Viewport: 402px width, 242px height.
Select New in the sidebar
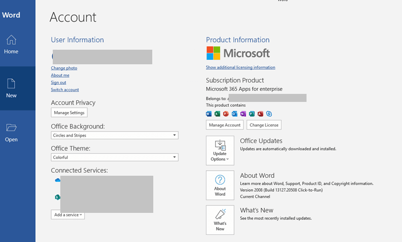click(11, 88)
